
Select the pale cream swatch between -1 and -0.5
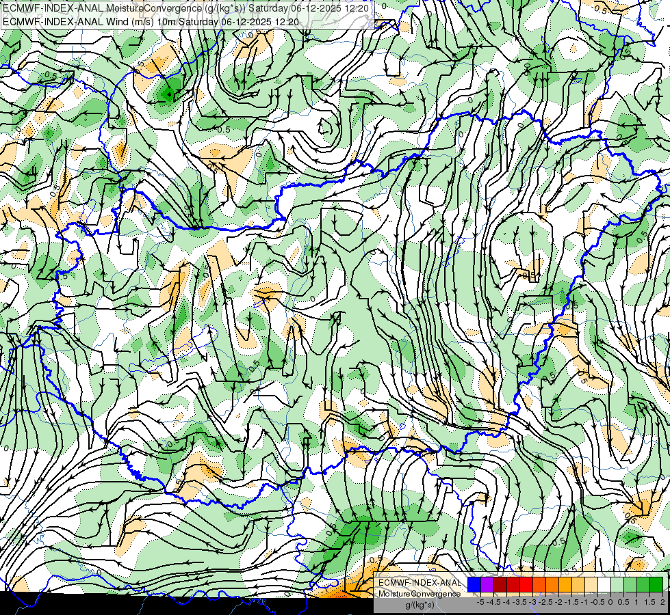pyautogui.click(x=591, y=585)
